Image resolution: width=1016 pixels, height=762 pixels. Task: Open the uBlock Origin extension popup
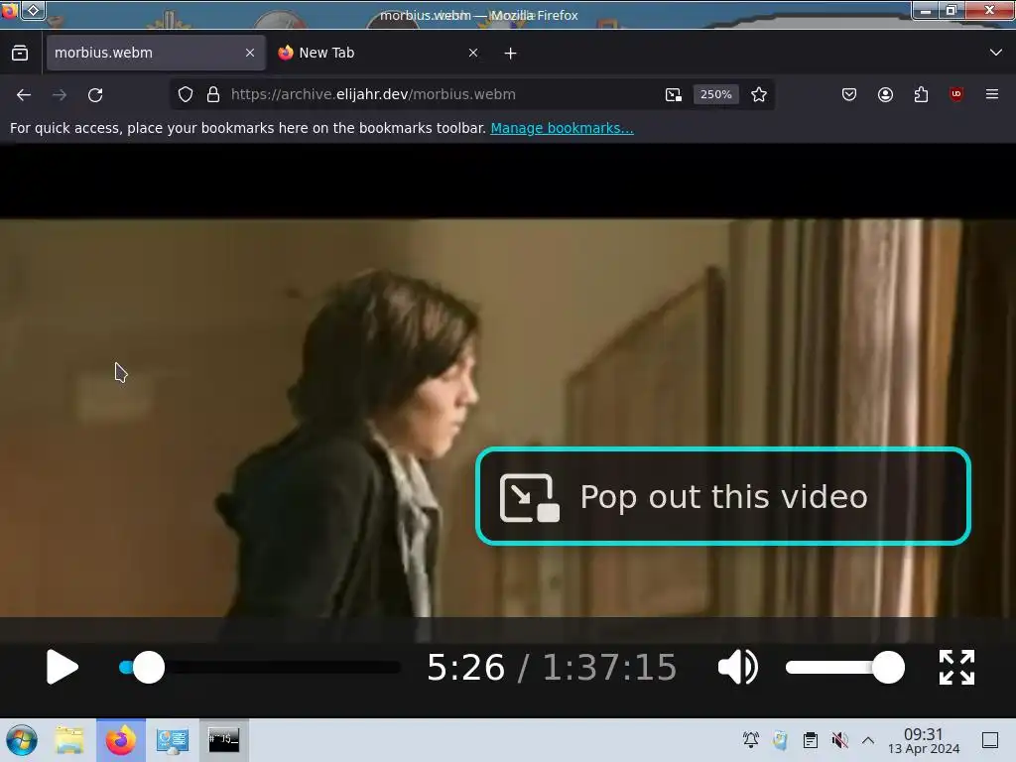coord(956,94)
